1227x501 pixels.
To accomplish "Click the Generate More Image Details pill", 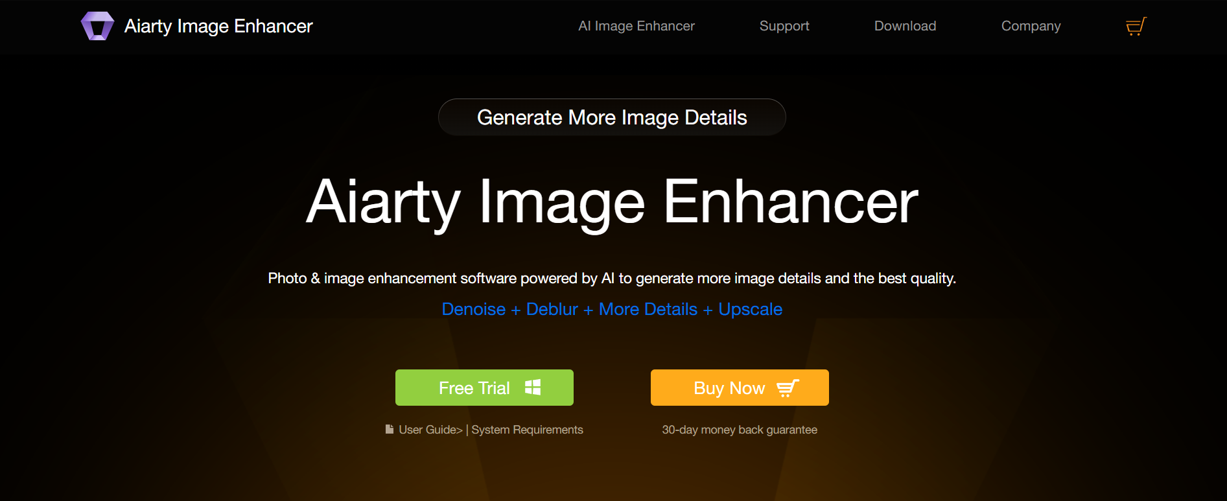I will 612,117.
